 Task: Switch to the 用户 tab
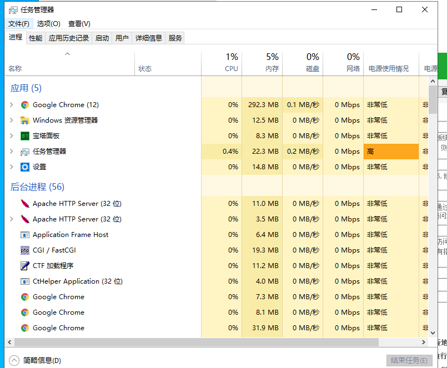tap(122, 38)
